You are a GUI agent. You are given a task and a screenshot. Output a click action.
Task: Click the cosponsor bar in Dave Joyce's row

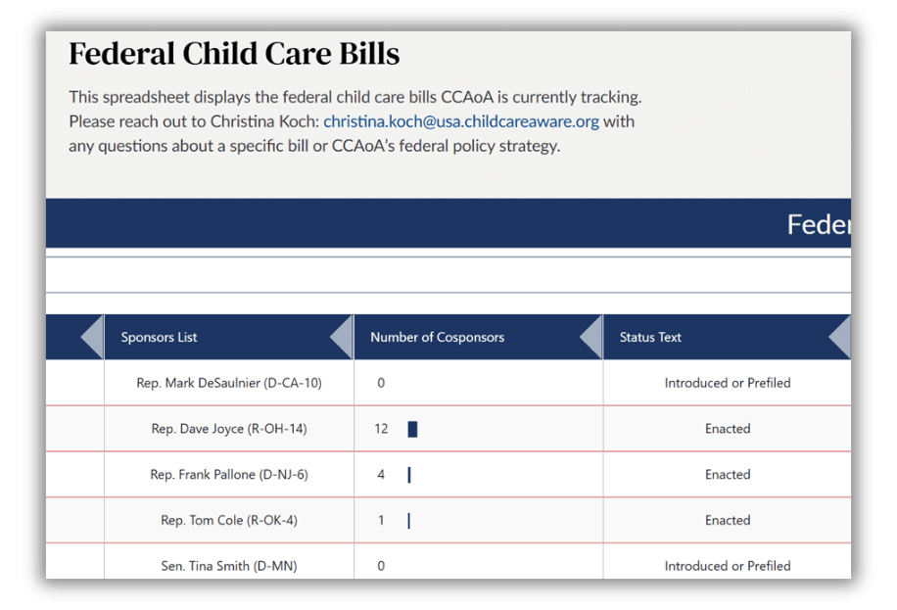[x=412, y=429]
